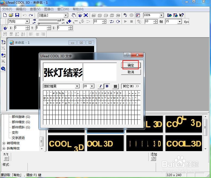Click the Y coordinate input field
This screenshot has width=211, height=178.
(41, 28)
